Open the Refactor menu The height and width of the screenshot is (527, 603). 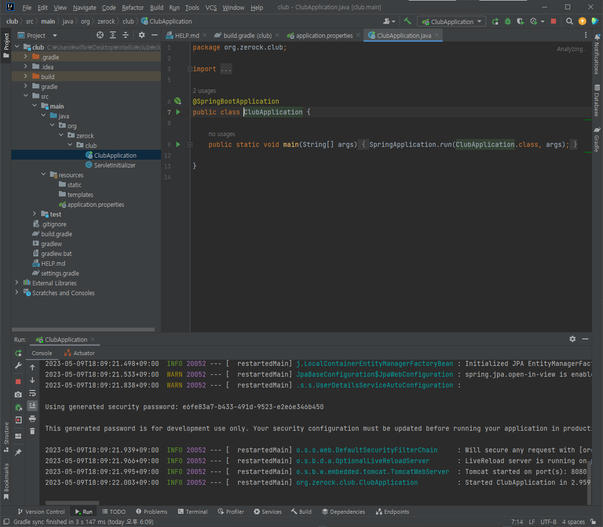133,7
